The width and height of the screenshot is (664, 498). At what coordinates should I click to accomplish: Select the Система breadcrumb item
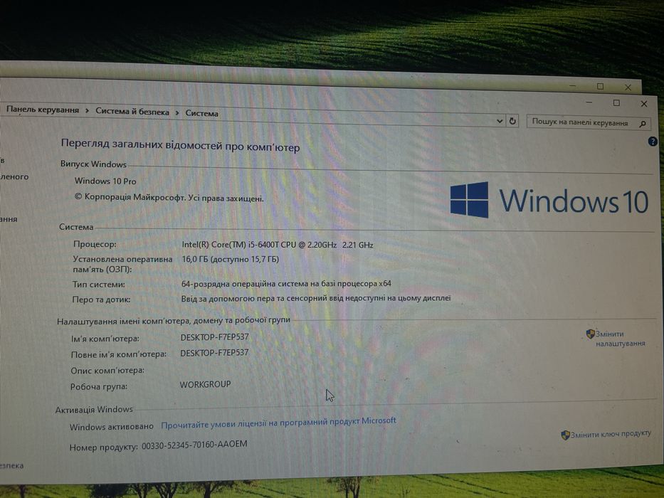tap(201, 113)
